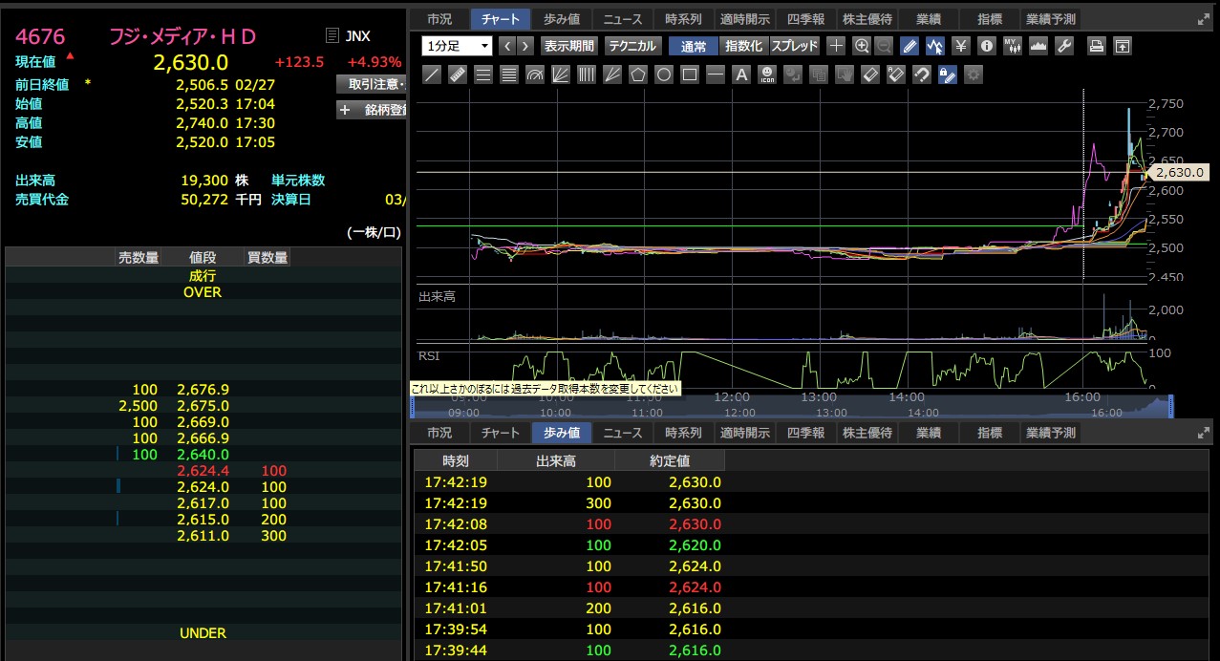Open the chart info icon
1220x661 pixels.
[987, 46]
